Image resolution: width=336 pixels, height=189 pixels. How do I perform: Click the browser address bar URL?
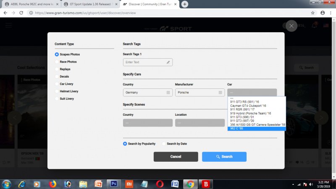pos(85,13)
